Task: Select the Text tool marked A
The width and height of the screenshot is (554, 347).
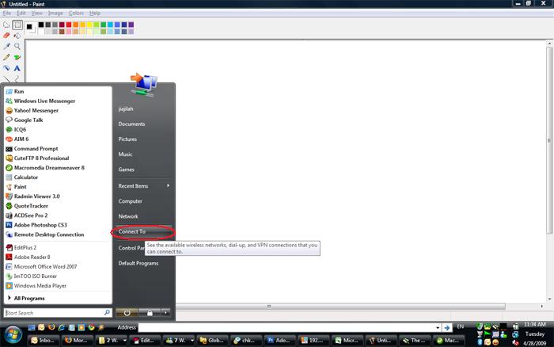Action: click(x=17, y=68)
